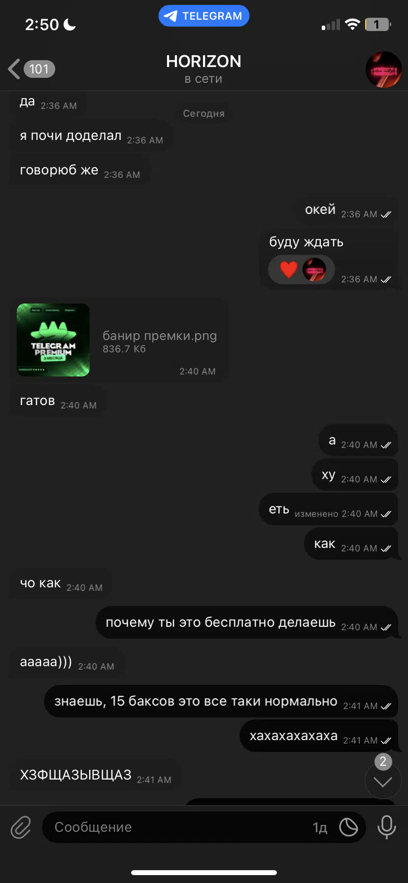Tap the microphone voice message icon
Image resolution: width=408 pixels, height=883 pixels.
pos(386,827)
